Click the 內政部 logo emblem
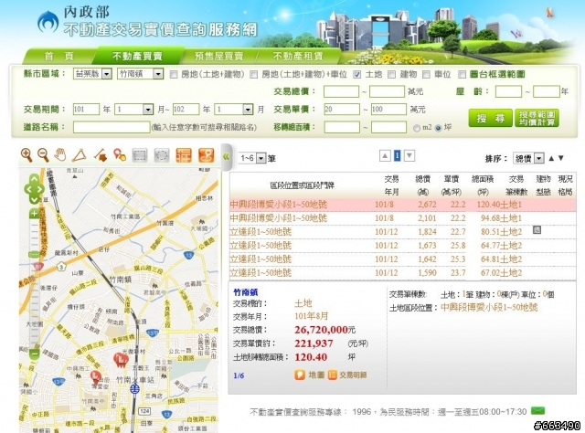The width and height of the screenshot is (585, 433). pyautogui.click(x=48, y=22)
